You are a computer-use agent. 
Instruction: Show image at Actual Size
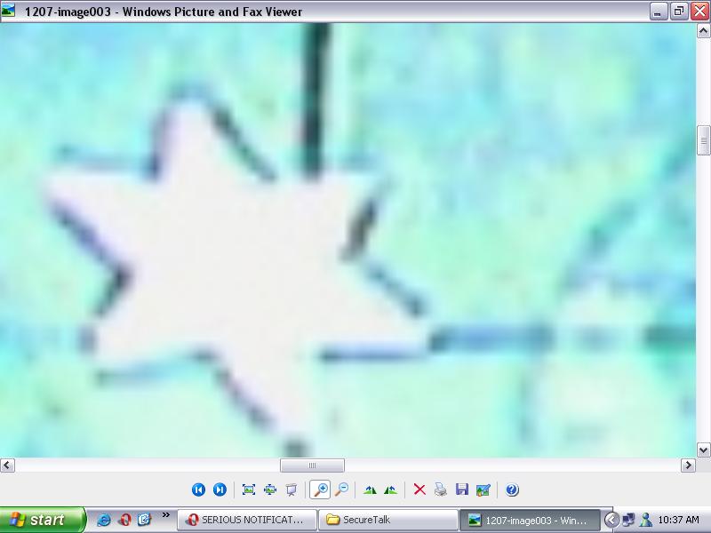[x=270, y=489]
